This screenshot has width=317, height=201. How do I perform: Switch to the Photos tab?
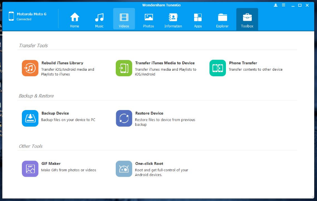pyautogui.click(x=148, y=19)
